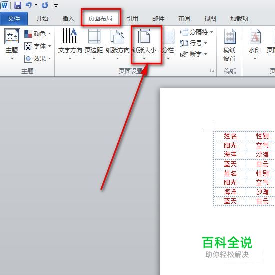275x275 pixels.
Task: Switch to the 引用 tab
Action: 132,19
